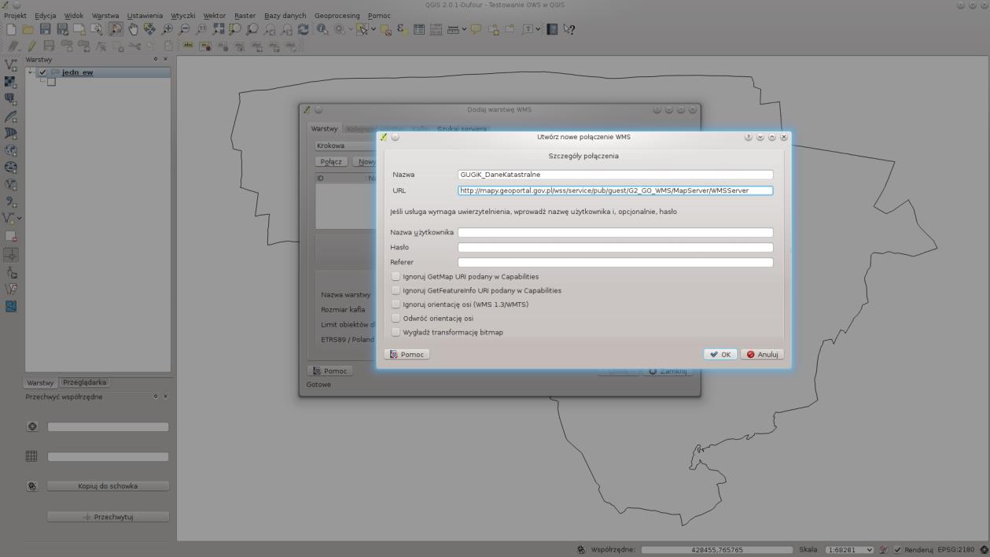The height and width of the screenshot is (557, 990).
Task: Open Krokowa connection dropdown in WMS dialog
Action: pyautogui.click(x=344, y=146)
